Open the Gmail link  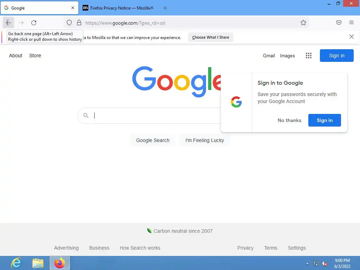(269, 56)
